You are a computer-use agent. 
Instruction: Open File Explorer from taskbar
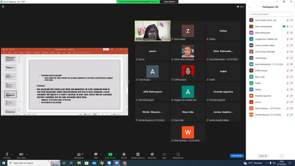tap(79, 163)
